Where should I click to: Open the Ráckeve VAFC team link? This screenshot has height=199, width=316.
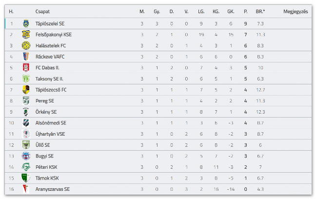pos(50,57)
